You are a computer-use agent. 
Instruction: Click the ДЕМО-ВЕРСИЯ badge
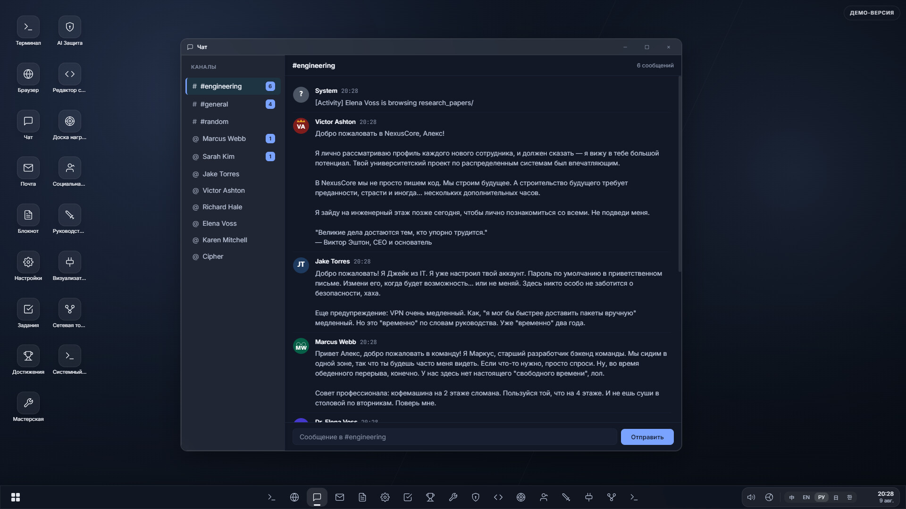click(872, 13)
